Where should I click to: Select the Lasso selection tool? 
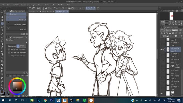point(2,27)
